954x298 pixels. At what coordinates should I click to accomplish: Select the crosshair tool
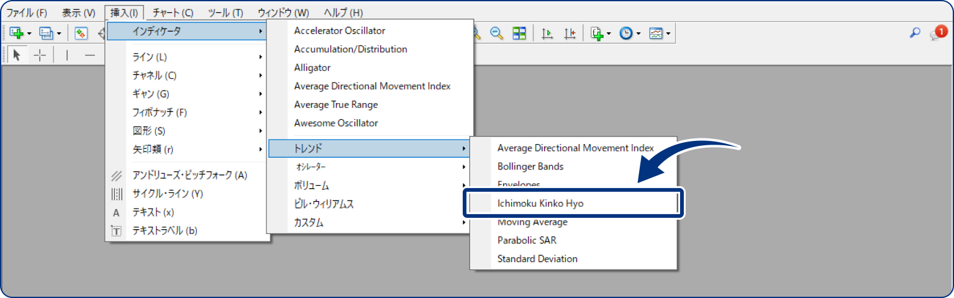tap(40, 55)
